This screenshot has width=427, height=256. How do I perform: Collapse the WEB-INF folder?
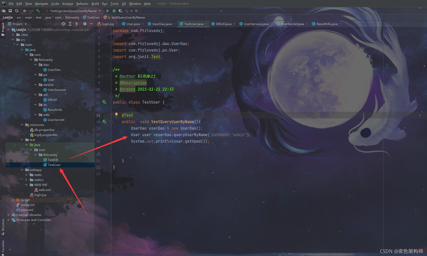click(27, 185)
